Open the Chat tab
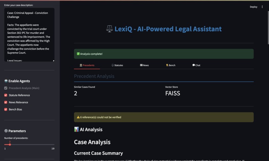 tap(196, 65)
